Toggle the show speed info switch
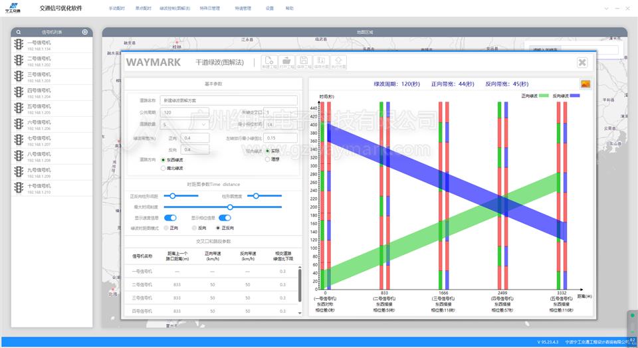Image resolution: width=638 pixels, height=348 pixels. click(170, 218)
